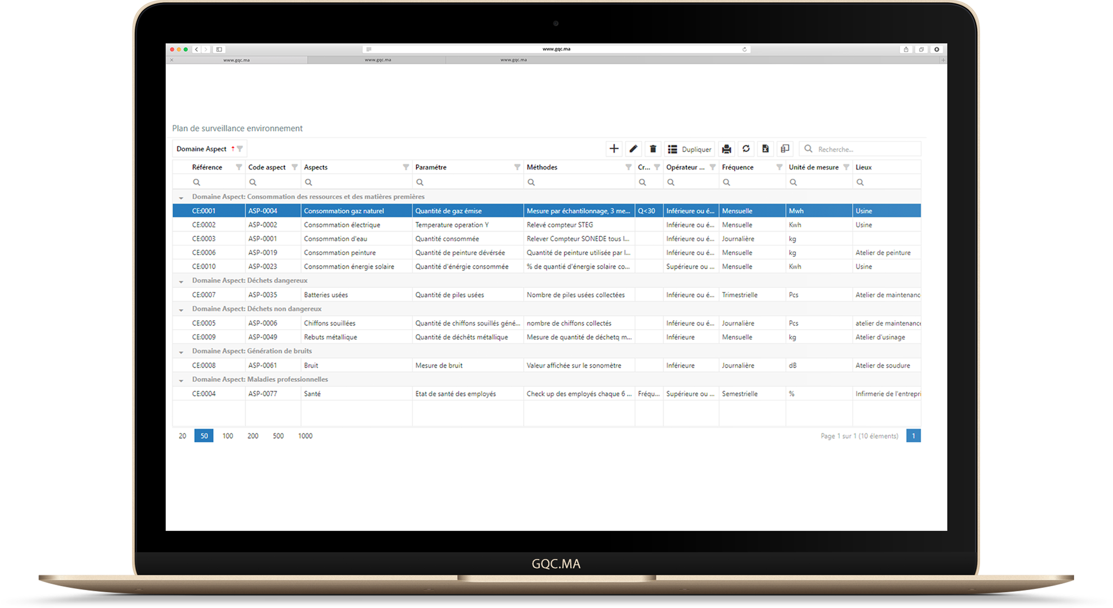Viewport: 1113px width, 608px height.
Task: Set page size to 100 rows
Action: tap(227, 436)
